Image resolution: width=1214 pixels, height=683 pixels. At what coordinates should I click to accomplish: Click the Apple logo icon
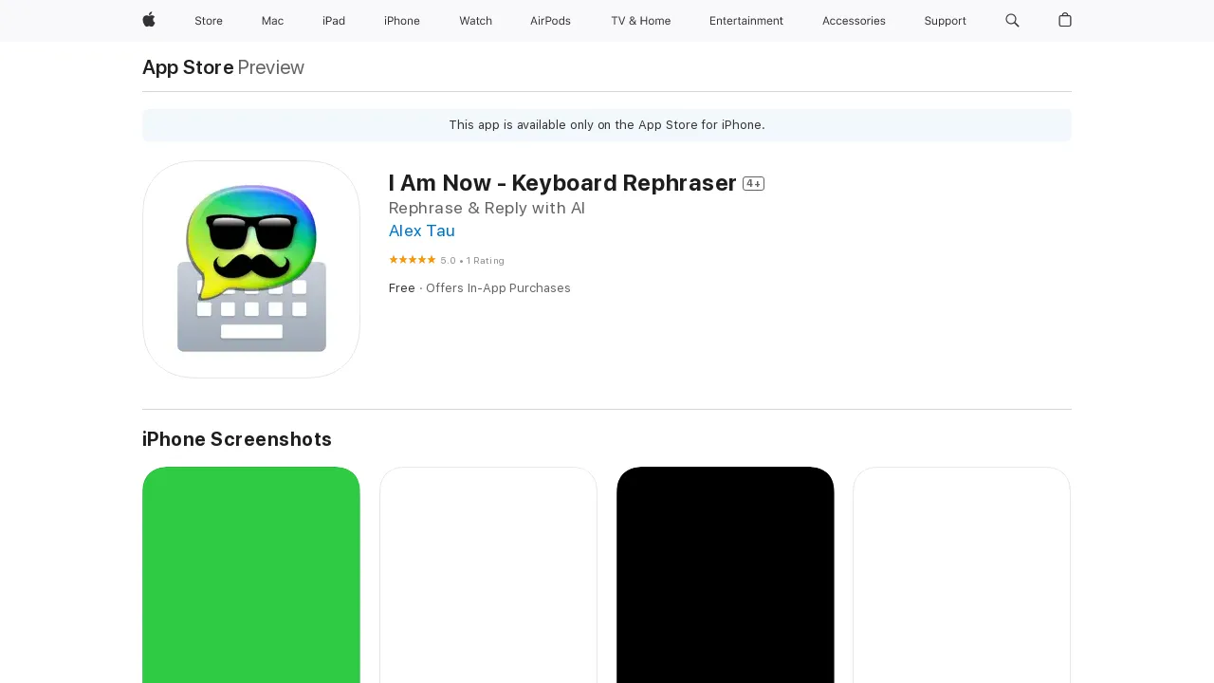149,20
